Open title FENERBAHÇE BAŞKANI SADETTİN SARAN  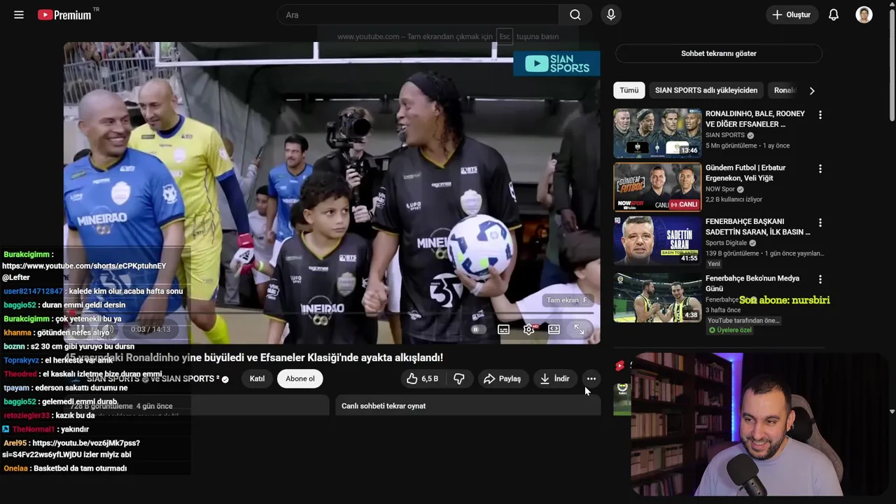(757, 227)
